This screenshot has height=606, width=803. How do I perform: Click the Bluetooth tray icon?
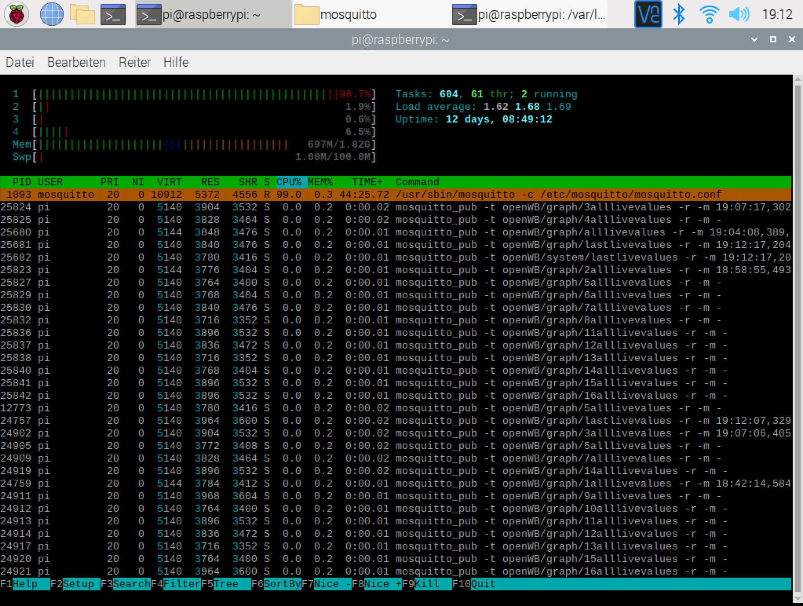[678, 14]
